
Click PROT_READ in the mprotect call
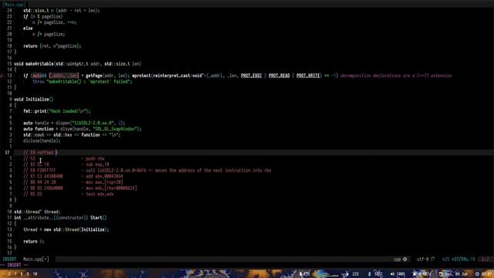click(279, 76)
